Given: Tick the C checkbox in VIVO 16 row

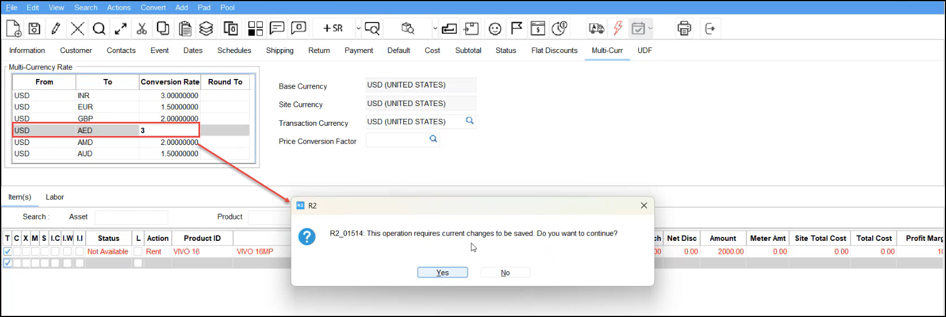Looking at the screenshot, I should [x=17, y=252].
